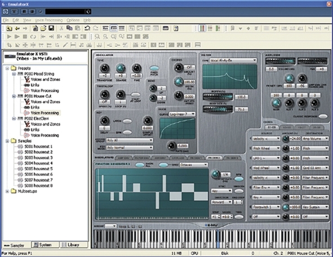
Task: Click the first magnifier zoom icon
Action: (97, 37)
